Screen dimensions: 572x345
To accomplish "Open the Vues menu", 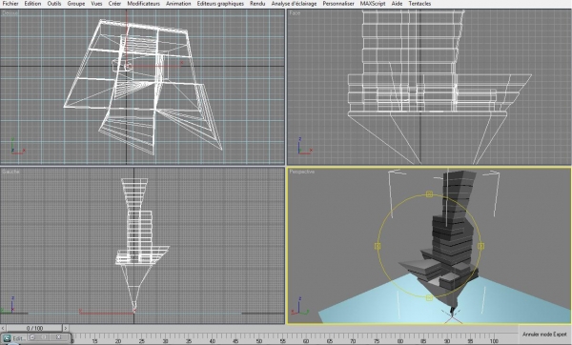I will point(96,4).
